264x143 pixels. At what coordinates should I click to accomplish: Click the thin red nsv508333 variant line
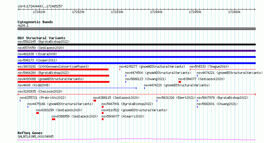point(223,69)
